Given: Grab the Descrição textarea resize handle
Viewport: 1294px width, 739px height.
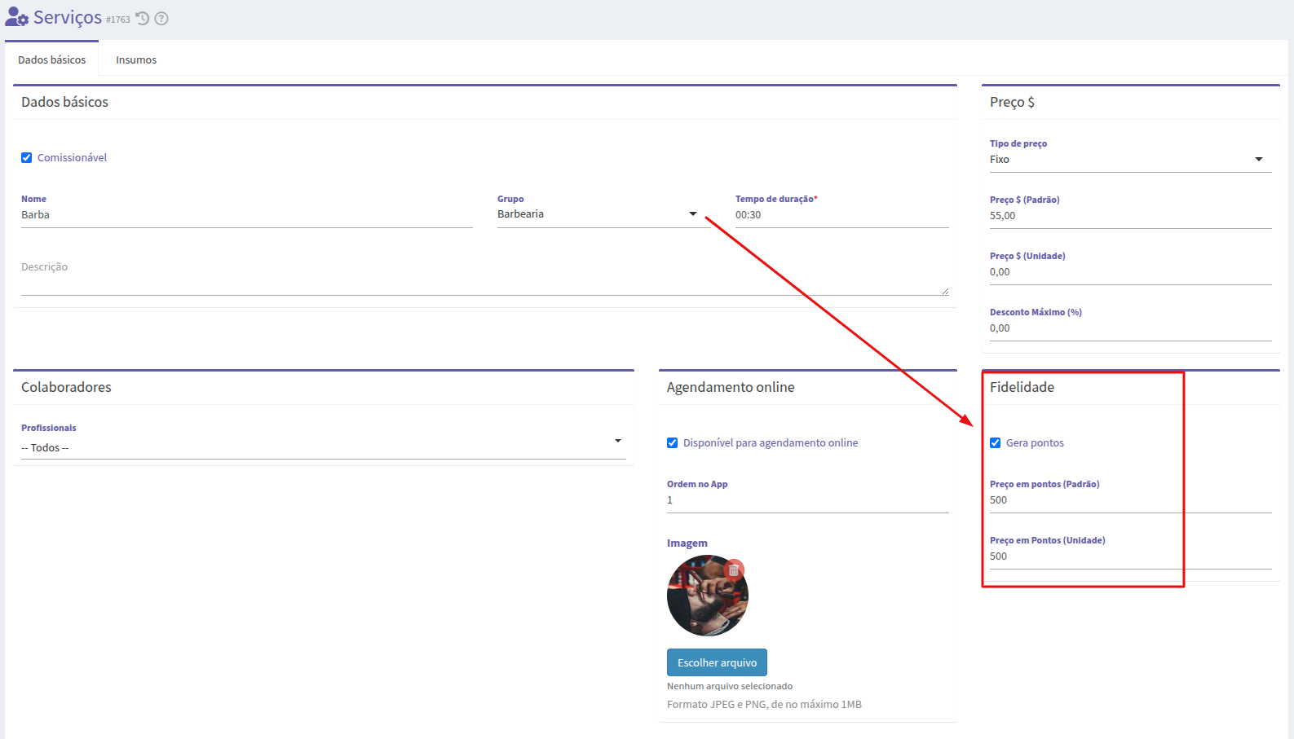Looking at the screenshot, I should [x=945, y=291].
